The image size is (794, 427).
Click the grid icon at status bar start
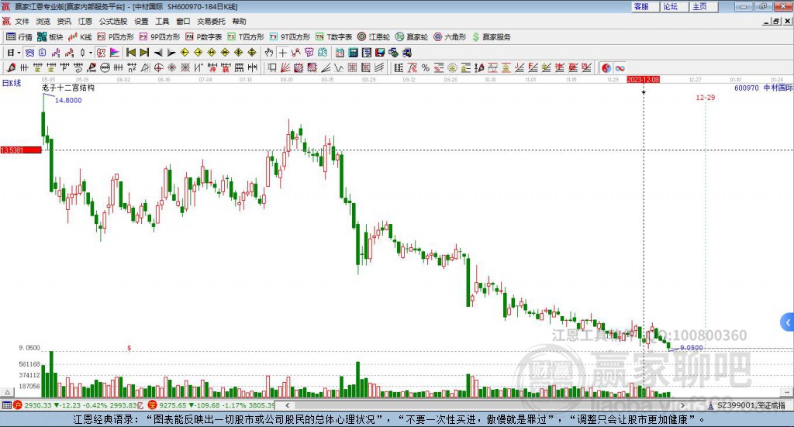tap(6, 405)
